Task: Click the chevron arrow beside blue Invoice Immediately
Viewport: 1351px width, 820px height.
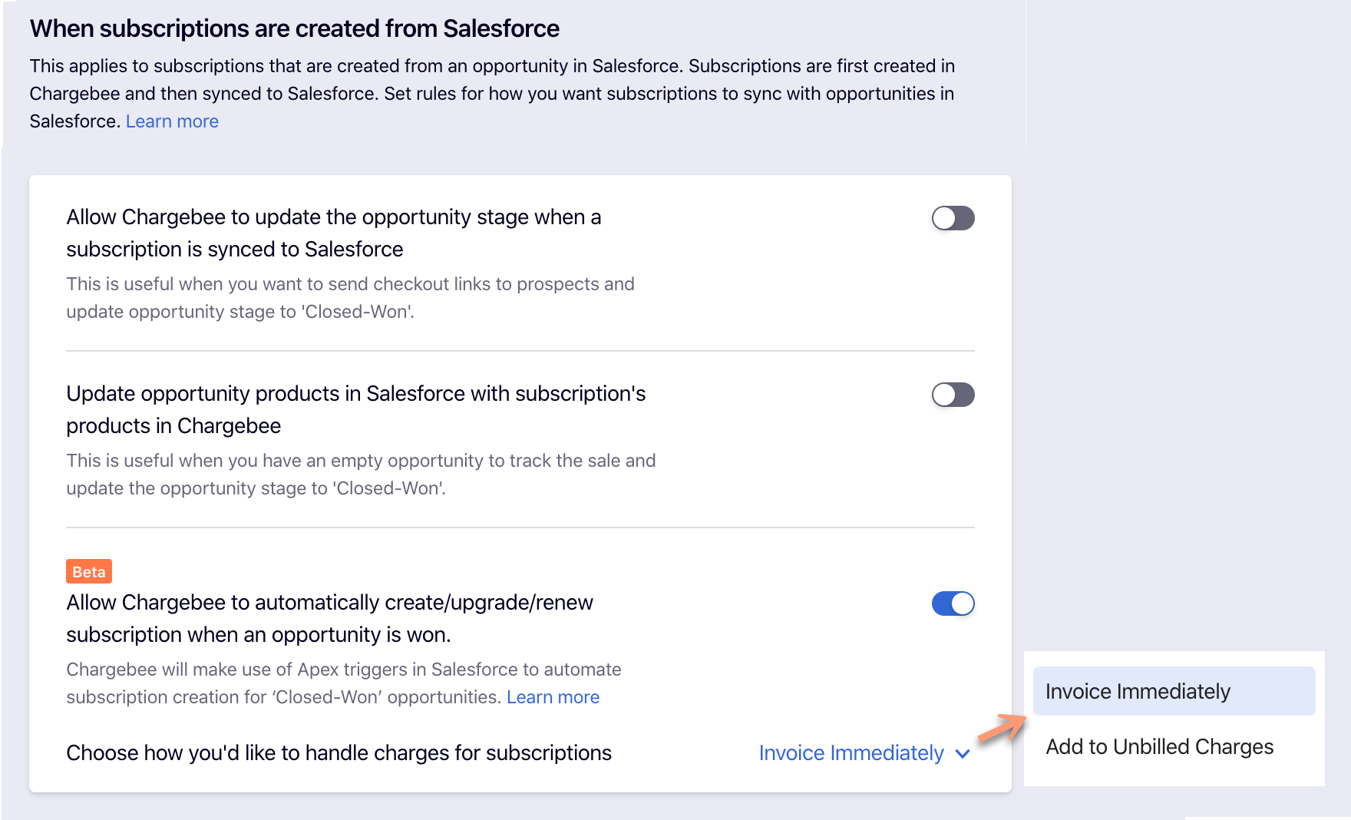Action: [963, 754]
